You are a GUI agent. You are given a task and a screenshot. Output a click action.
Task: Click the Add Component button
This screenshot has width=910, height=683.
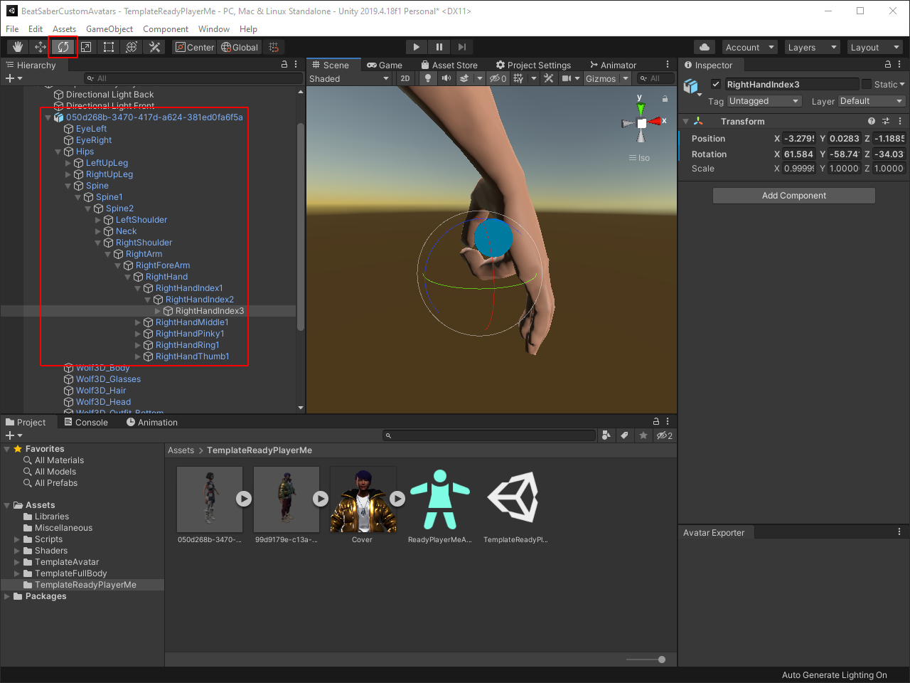[793, 196]
